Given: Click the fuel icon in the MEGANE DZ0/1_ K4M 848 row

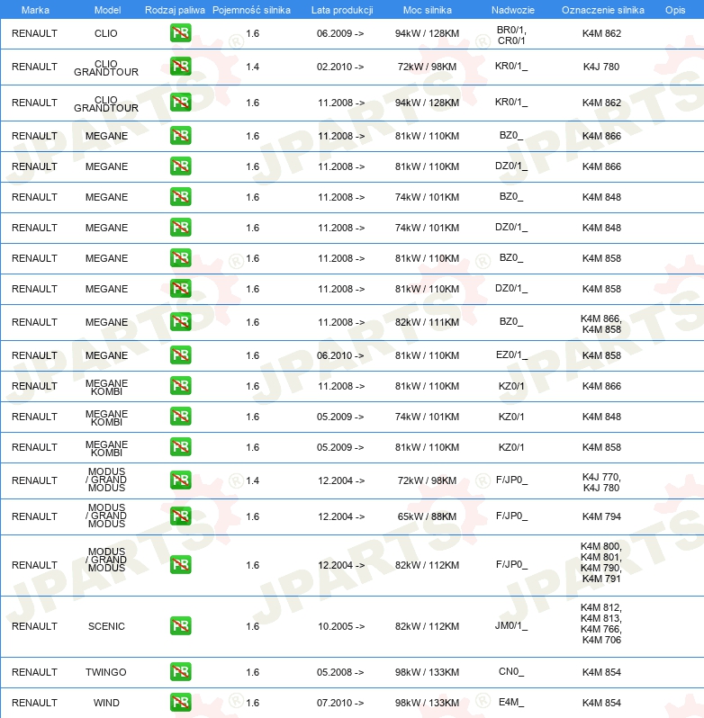Looking at the screenshot, I should click(180, 228).
